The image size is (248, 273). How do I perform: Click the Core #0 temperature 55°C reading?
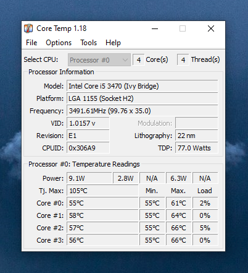[x=102, y=203]
